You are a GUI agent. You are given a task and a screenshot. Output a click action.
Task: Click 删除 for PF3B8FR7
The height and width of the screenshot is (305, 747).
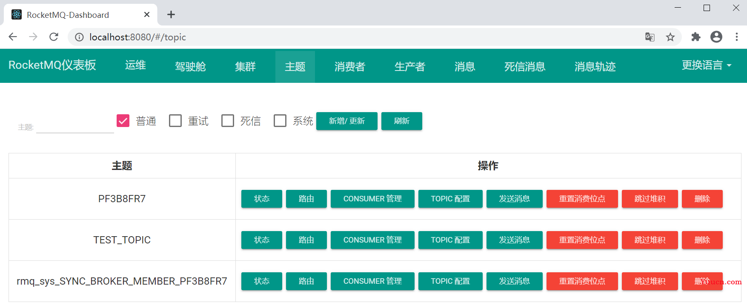click(702, 199)
